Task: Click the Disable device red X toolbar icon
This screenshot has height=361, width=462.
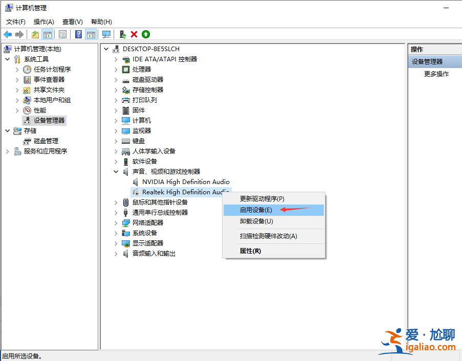Action: (134, 34)
